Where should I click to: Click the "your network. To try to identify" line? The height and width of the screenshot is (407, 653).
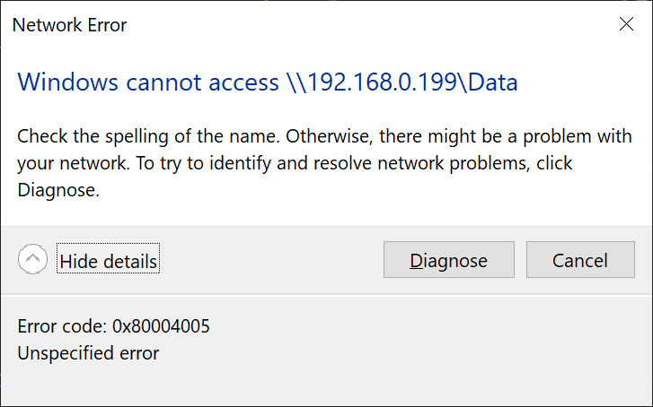coord(144,164)
